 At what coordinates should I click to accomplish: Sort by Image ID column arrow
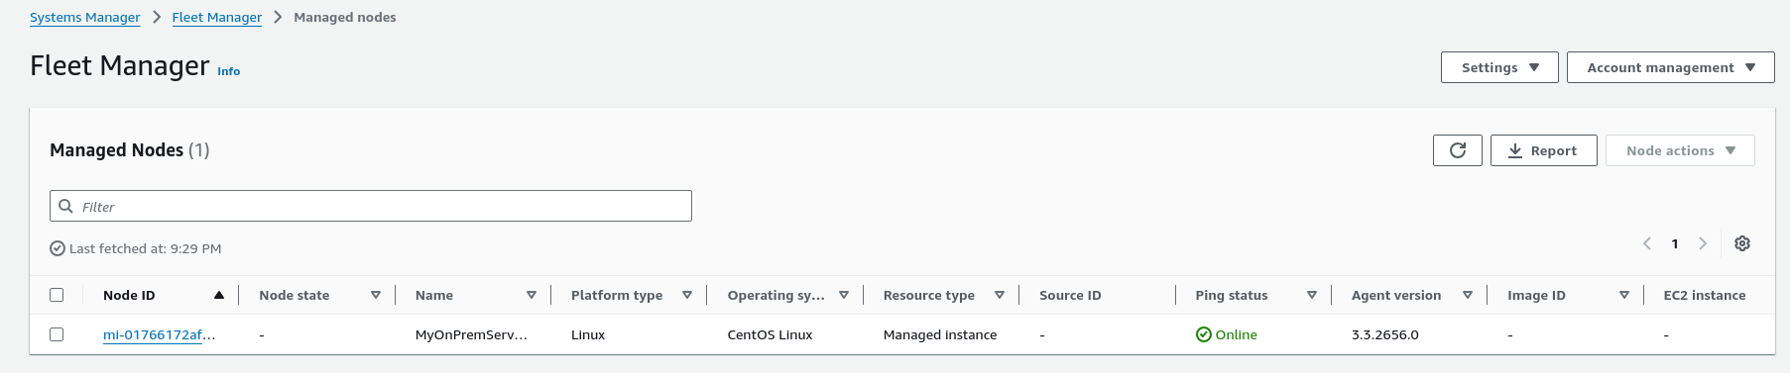coord(1624,295)
